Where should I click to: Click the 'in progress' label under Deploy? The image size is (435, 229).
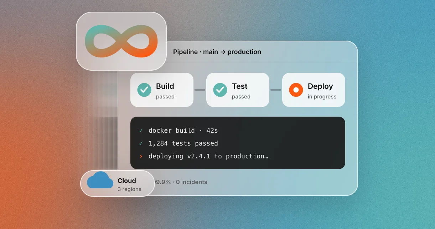click(x=322, y=97)
